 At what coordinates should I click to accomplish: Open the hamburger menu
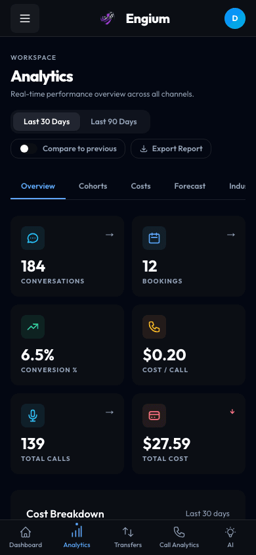pyautogui.click(x=25, y=18)
